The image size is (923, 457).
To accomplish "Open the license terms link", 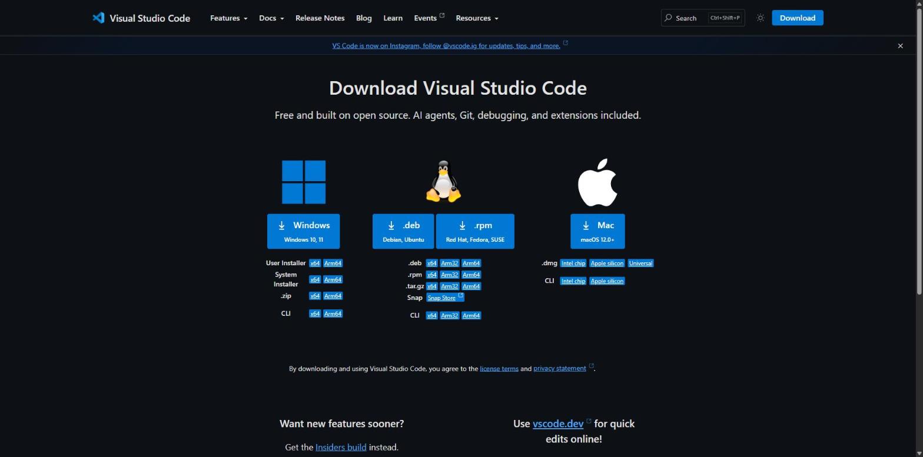I will (x=499, y=369).
